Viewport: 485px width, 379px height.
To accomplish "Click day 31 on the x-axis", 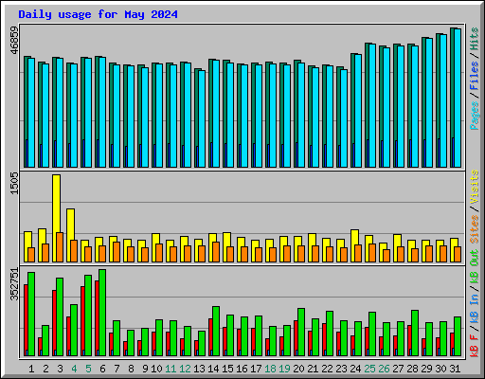I will pyautogui.click(x=455, y=369).
